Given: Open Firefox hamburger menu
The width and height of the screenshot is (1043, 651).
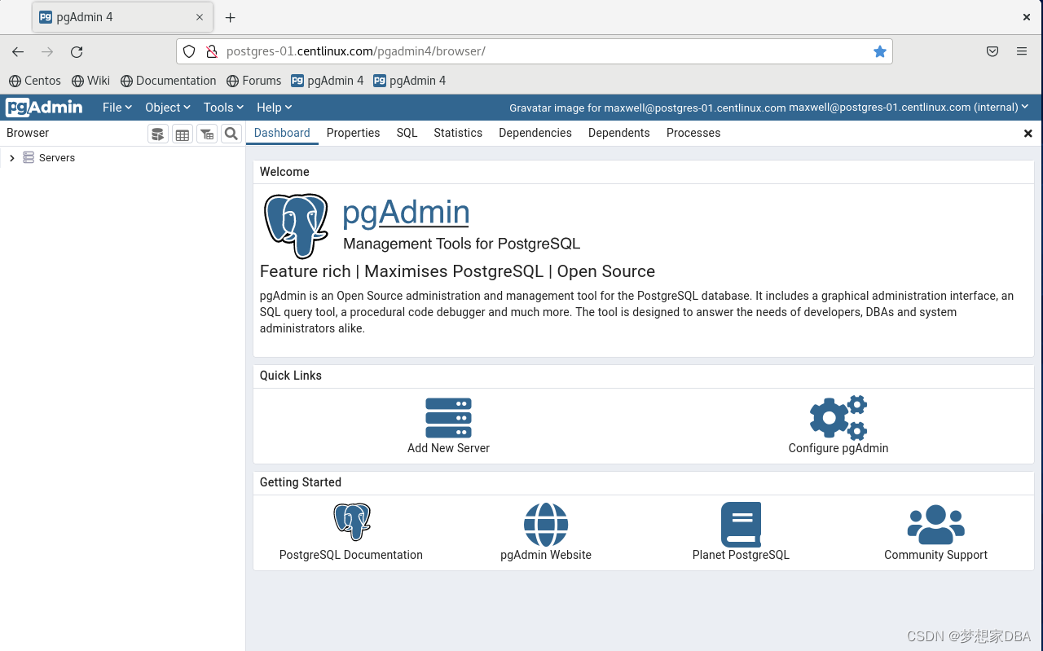Looking at the screenshot, I should point(1022,51).
